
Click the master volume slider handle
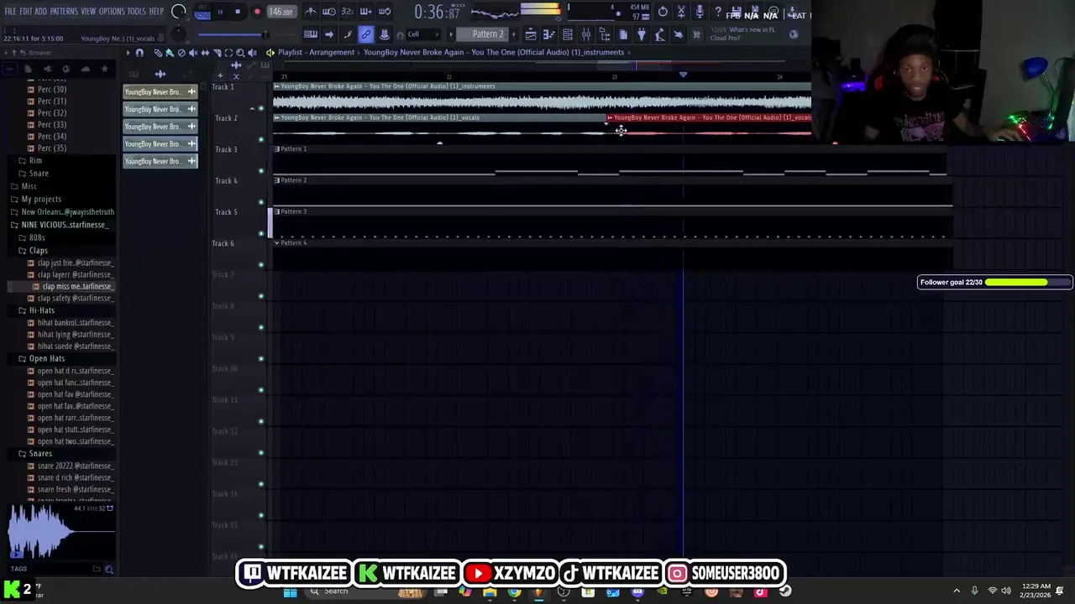click(265, 34)
